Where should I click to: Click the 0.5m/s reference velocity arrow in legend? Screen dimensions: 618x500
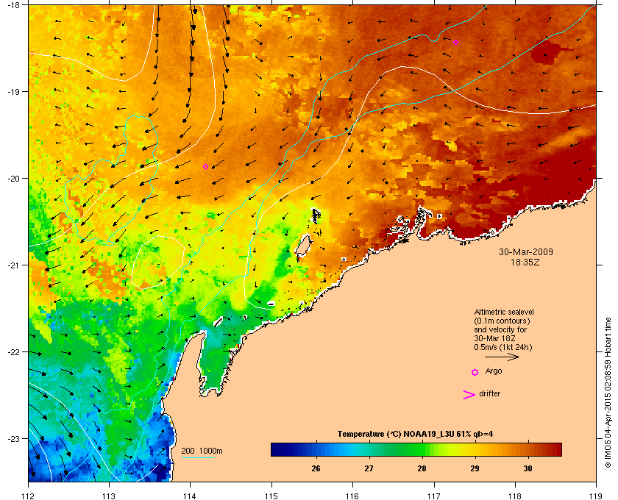502,357
